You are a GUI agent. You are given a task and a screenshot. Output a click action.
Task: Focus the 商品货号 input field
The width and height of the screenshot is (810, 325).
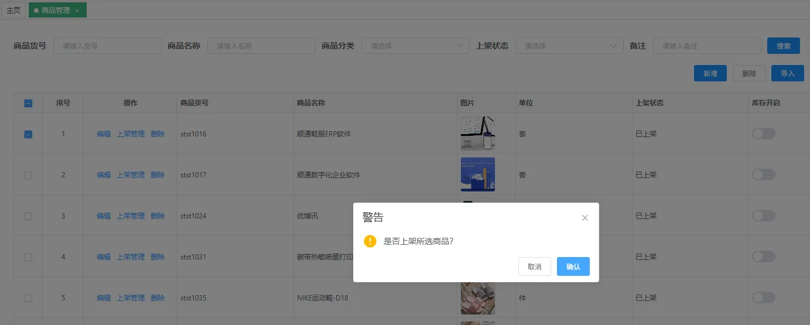[x=107, y=46]
